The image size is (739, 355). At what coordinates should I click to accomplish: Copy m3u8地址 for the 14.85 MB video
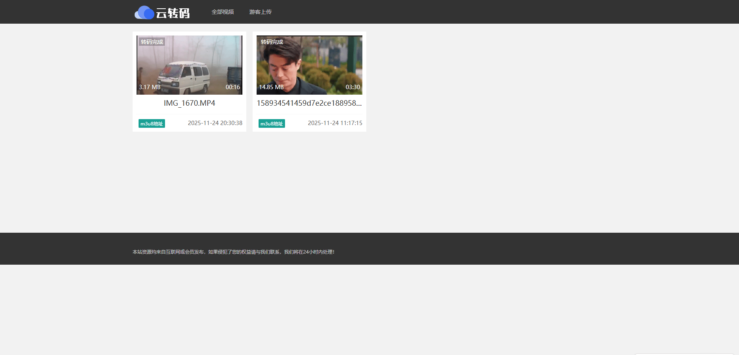coord(272,123)
